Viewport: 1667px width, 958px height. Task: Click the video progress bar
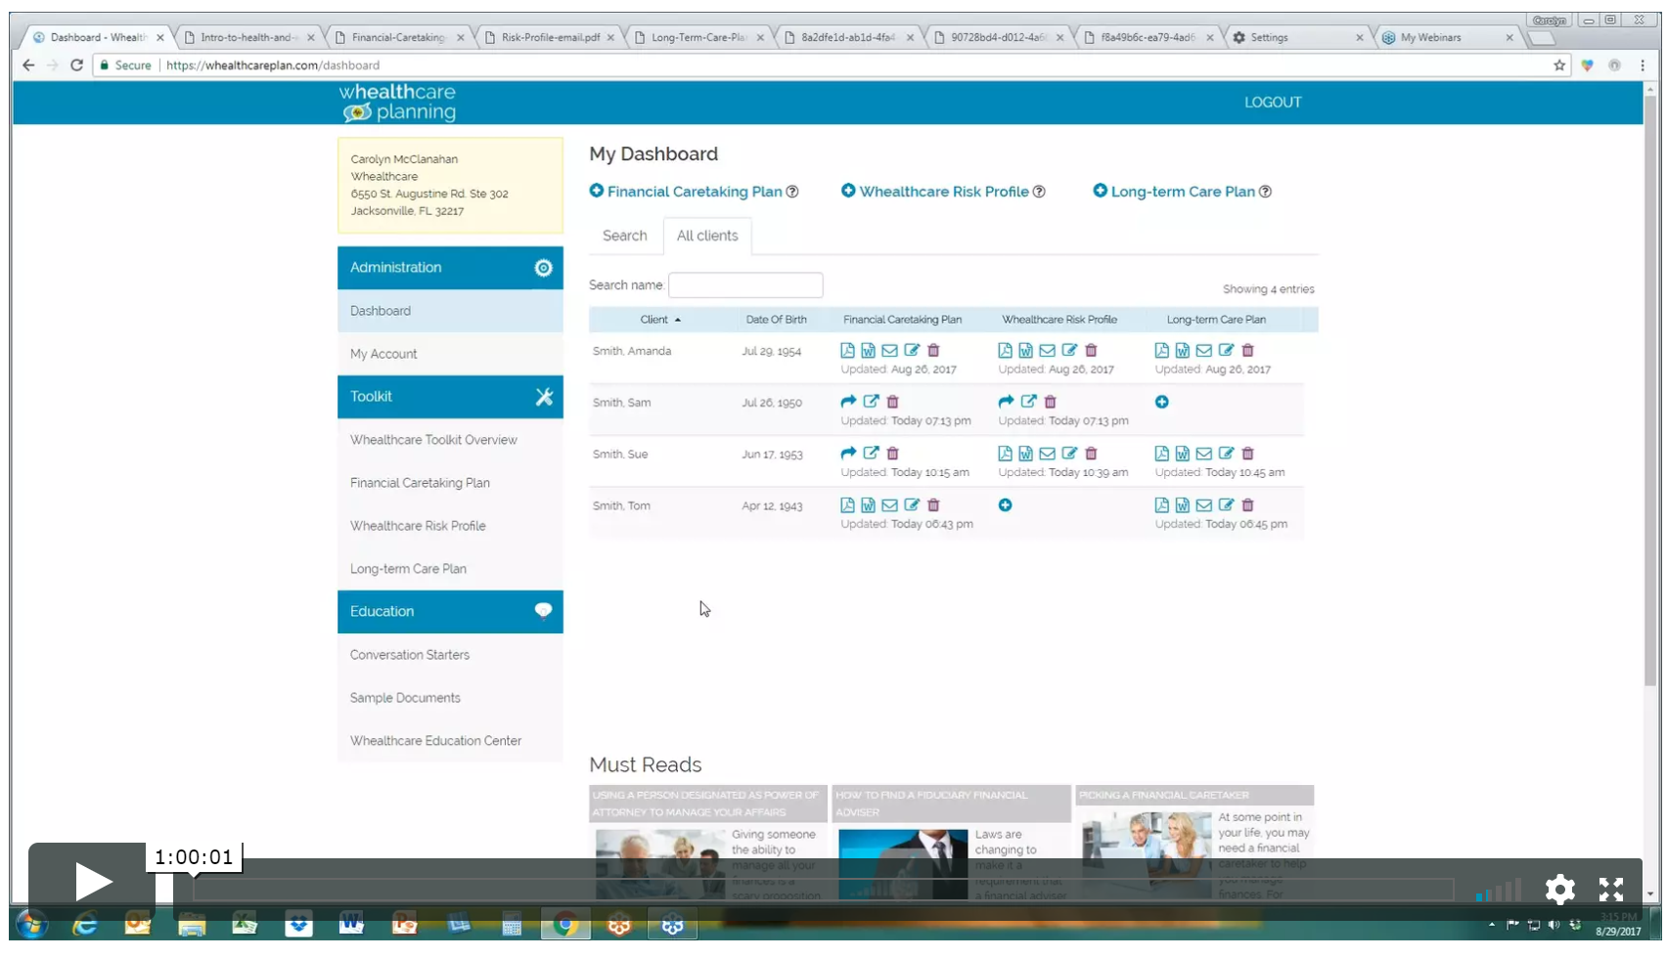pos(822,889)
